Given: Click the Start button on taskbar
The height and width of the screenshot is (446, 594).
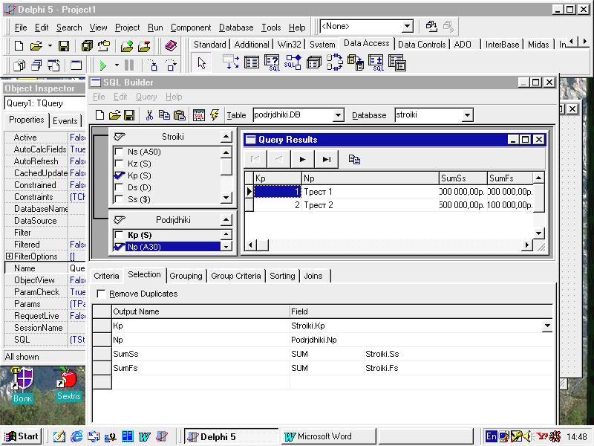Looking at the screenshot, I should pos(22,436).
